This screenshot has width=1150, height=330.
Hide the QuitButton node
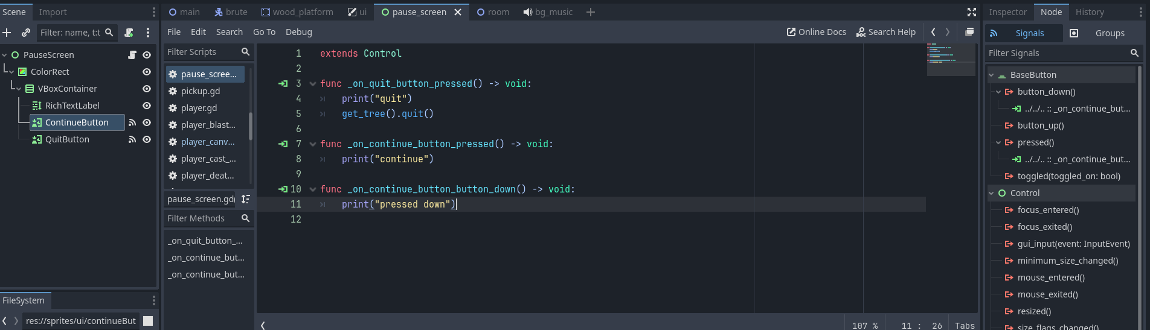146,139
